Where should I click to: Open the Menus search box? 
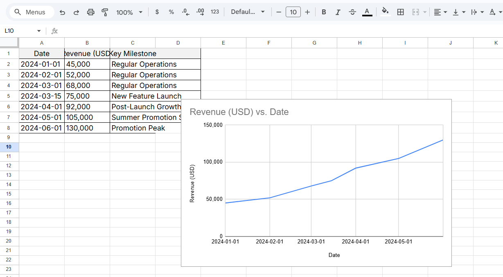(x=31, y=12)
